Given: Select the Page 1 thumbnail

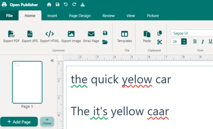Looking at the screenshot, I should tap(27, 82).
